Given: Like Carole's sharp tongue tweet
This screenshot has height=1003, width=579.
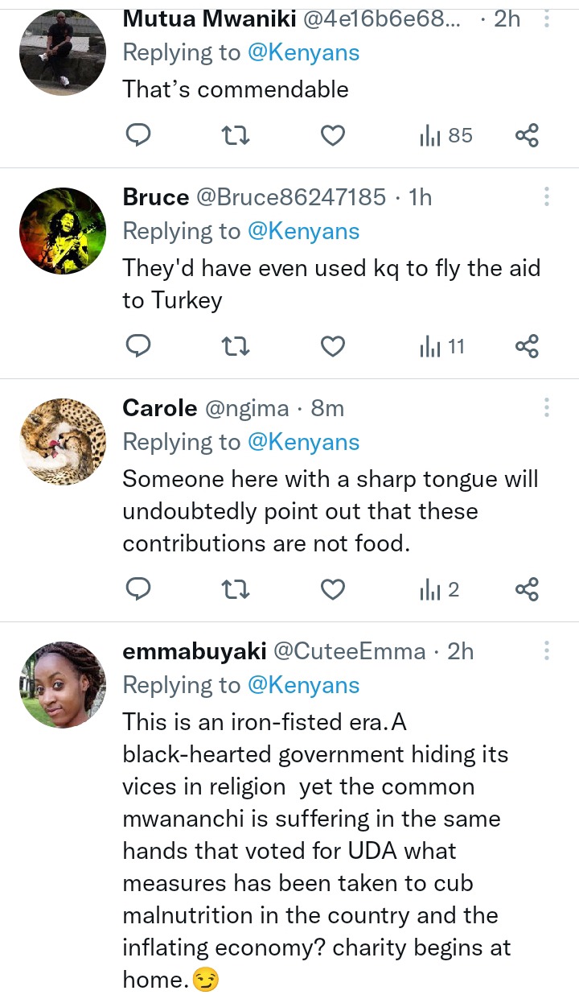Looking at the screenshot, I should (333, 591).
